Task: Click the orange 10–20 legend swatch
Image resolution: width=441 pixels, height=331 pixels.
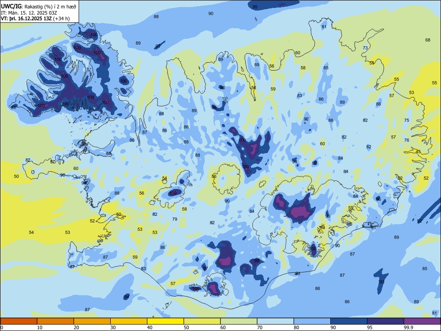Action: [x=56, y=321]
